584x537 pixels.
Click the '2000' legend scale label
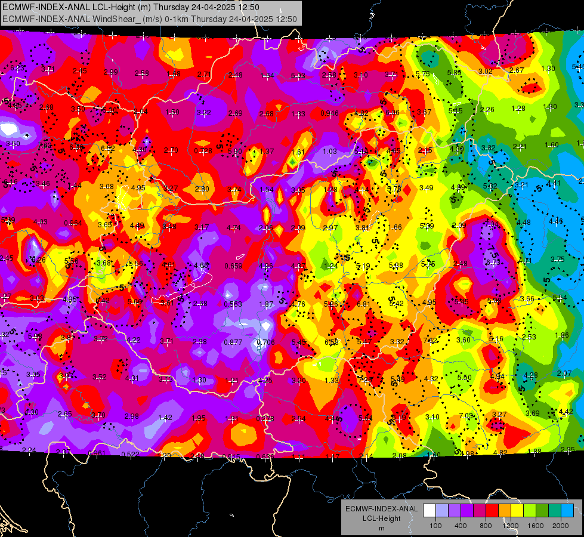click(x=561, y=526)
